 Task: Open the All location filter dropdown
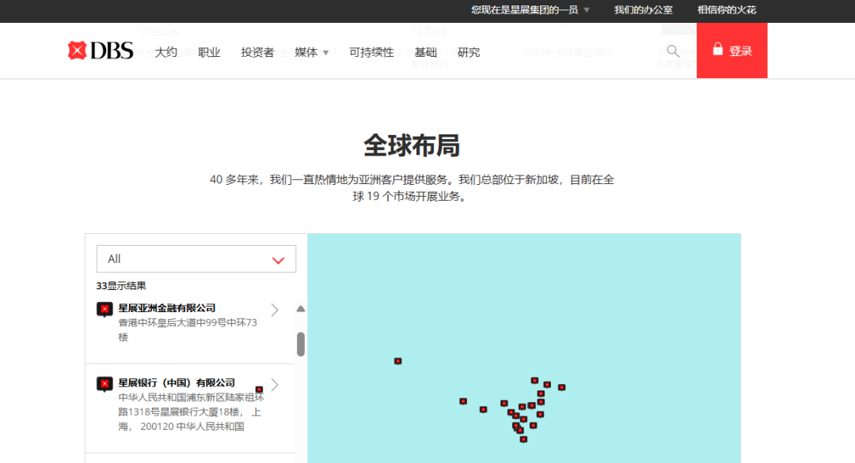click(196, 259)
